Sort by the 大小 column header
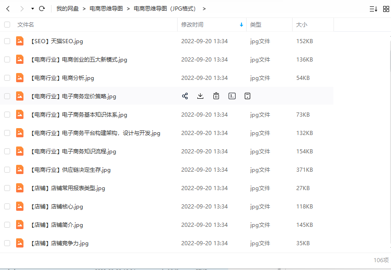This screenshot has height=270, width=391. click(301, 25)
